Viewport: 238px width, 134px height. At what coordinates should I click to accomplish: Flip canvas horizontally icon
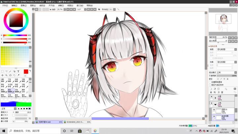pos(99,9)
